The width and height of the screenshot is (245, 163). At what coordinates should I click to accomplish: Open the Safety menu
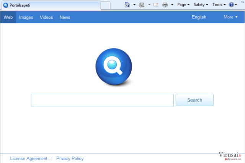click(x=201, y=5)
